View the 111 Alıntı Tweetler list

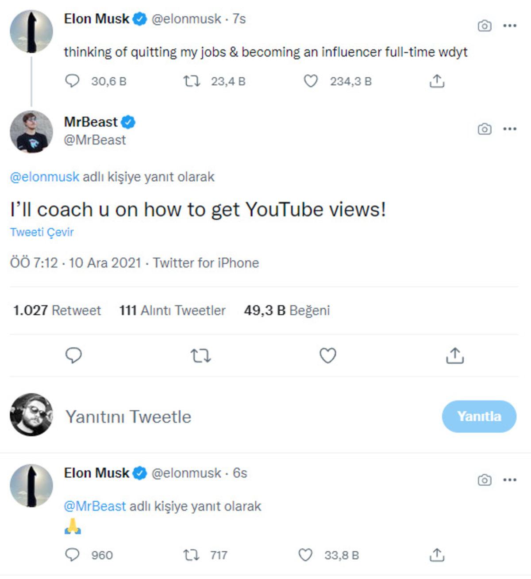(x=172, y=310)
